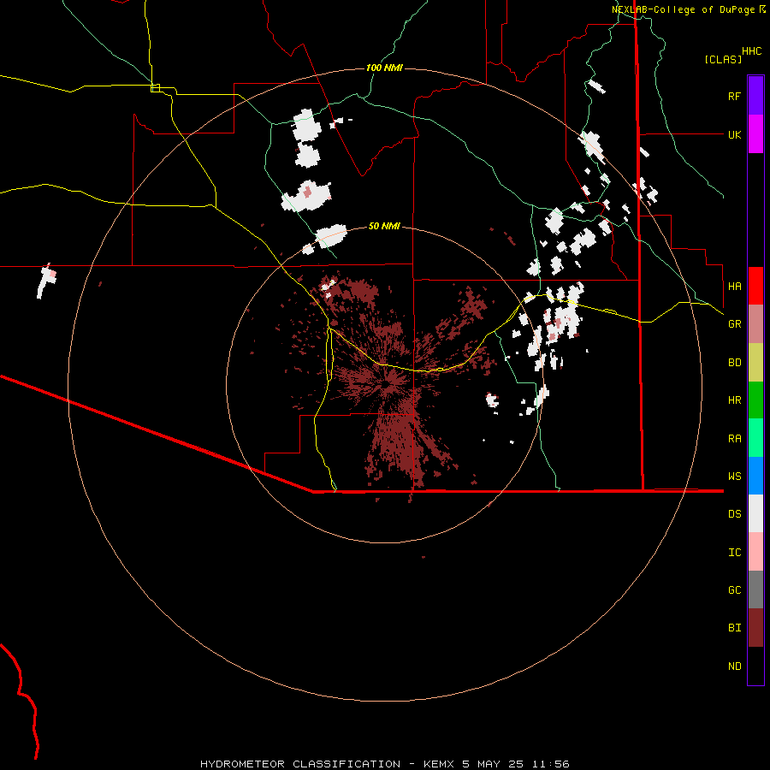Screen dimensions: 770x770
Task: Click the RF purple legend swatch
Action: coord(755,96)
